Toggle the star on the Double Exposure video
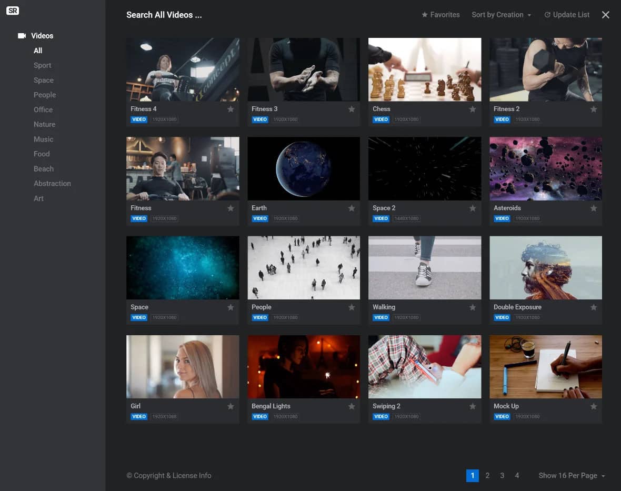 click(594, 307)
